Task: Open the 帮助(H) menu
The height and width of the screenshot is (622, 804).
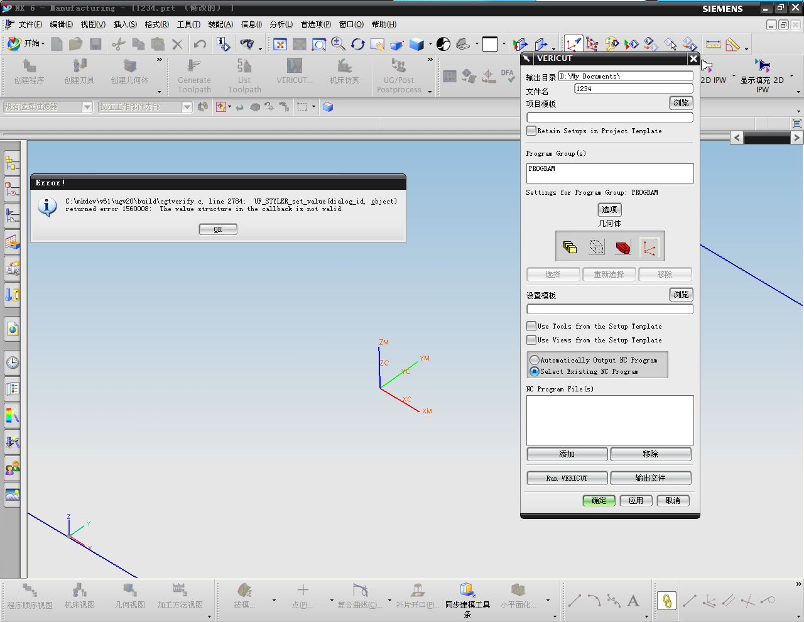Action: tap(384, 25)
